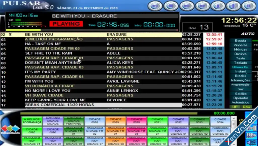Click the round pause button

point(249,6)
